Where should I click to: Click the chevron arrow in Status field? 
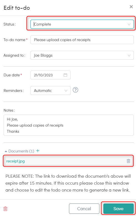[129, 24]
